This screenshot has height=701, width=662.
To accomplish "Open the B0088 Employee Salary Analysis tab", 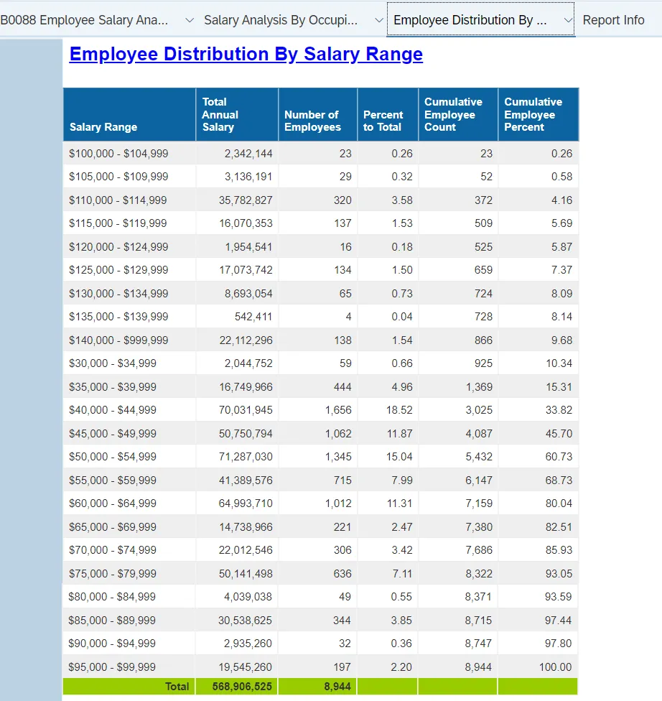I will click(85, 20).
